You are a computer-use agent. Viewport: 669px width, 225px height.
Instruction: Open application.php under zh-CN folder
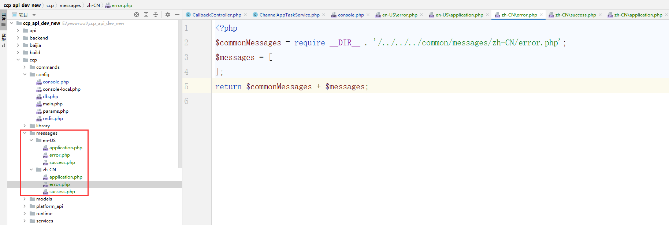(x=66, y=177)
